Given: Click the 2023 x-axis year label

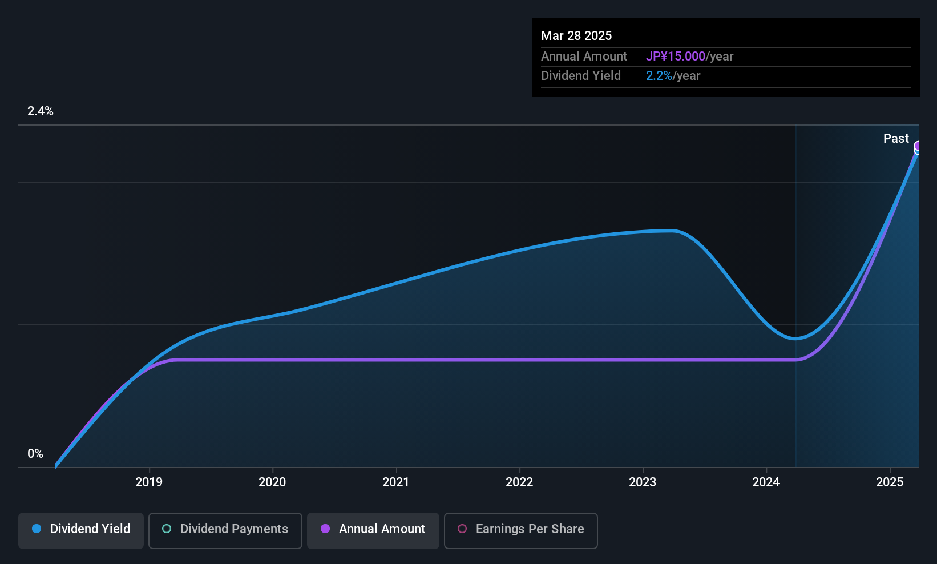Looking at the screenshot, I should click(x=643, y=482).
